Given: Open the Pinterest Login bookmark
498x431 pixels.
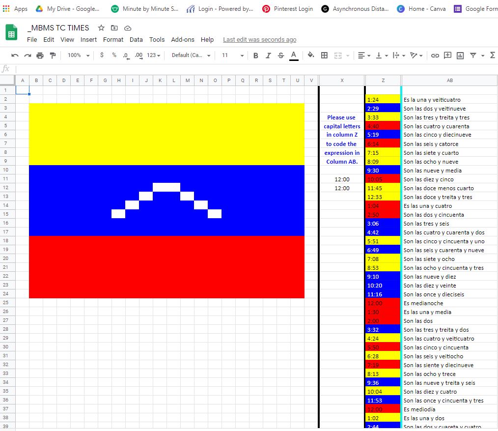Looking at the screenshot, I should pos(287,9).
